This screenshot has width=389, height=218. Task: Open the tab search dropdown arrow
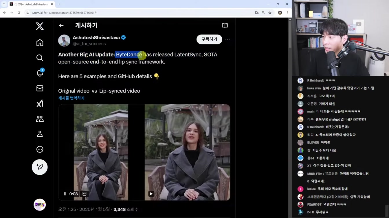click(4, 4)
